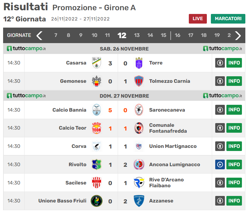
Task: Open INFO for Gemonese vs Tolmezzo Carnia
Action: (234, 81)
